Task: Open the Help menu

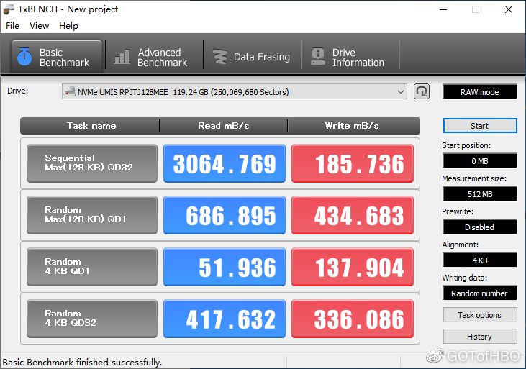Action: pyautogui.click(x=68, y=26)
